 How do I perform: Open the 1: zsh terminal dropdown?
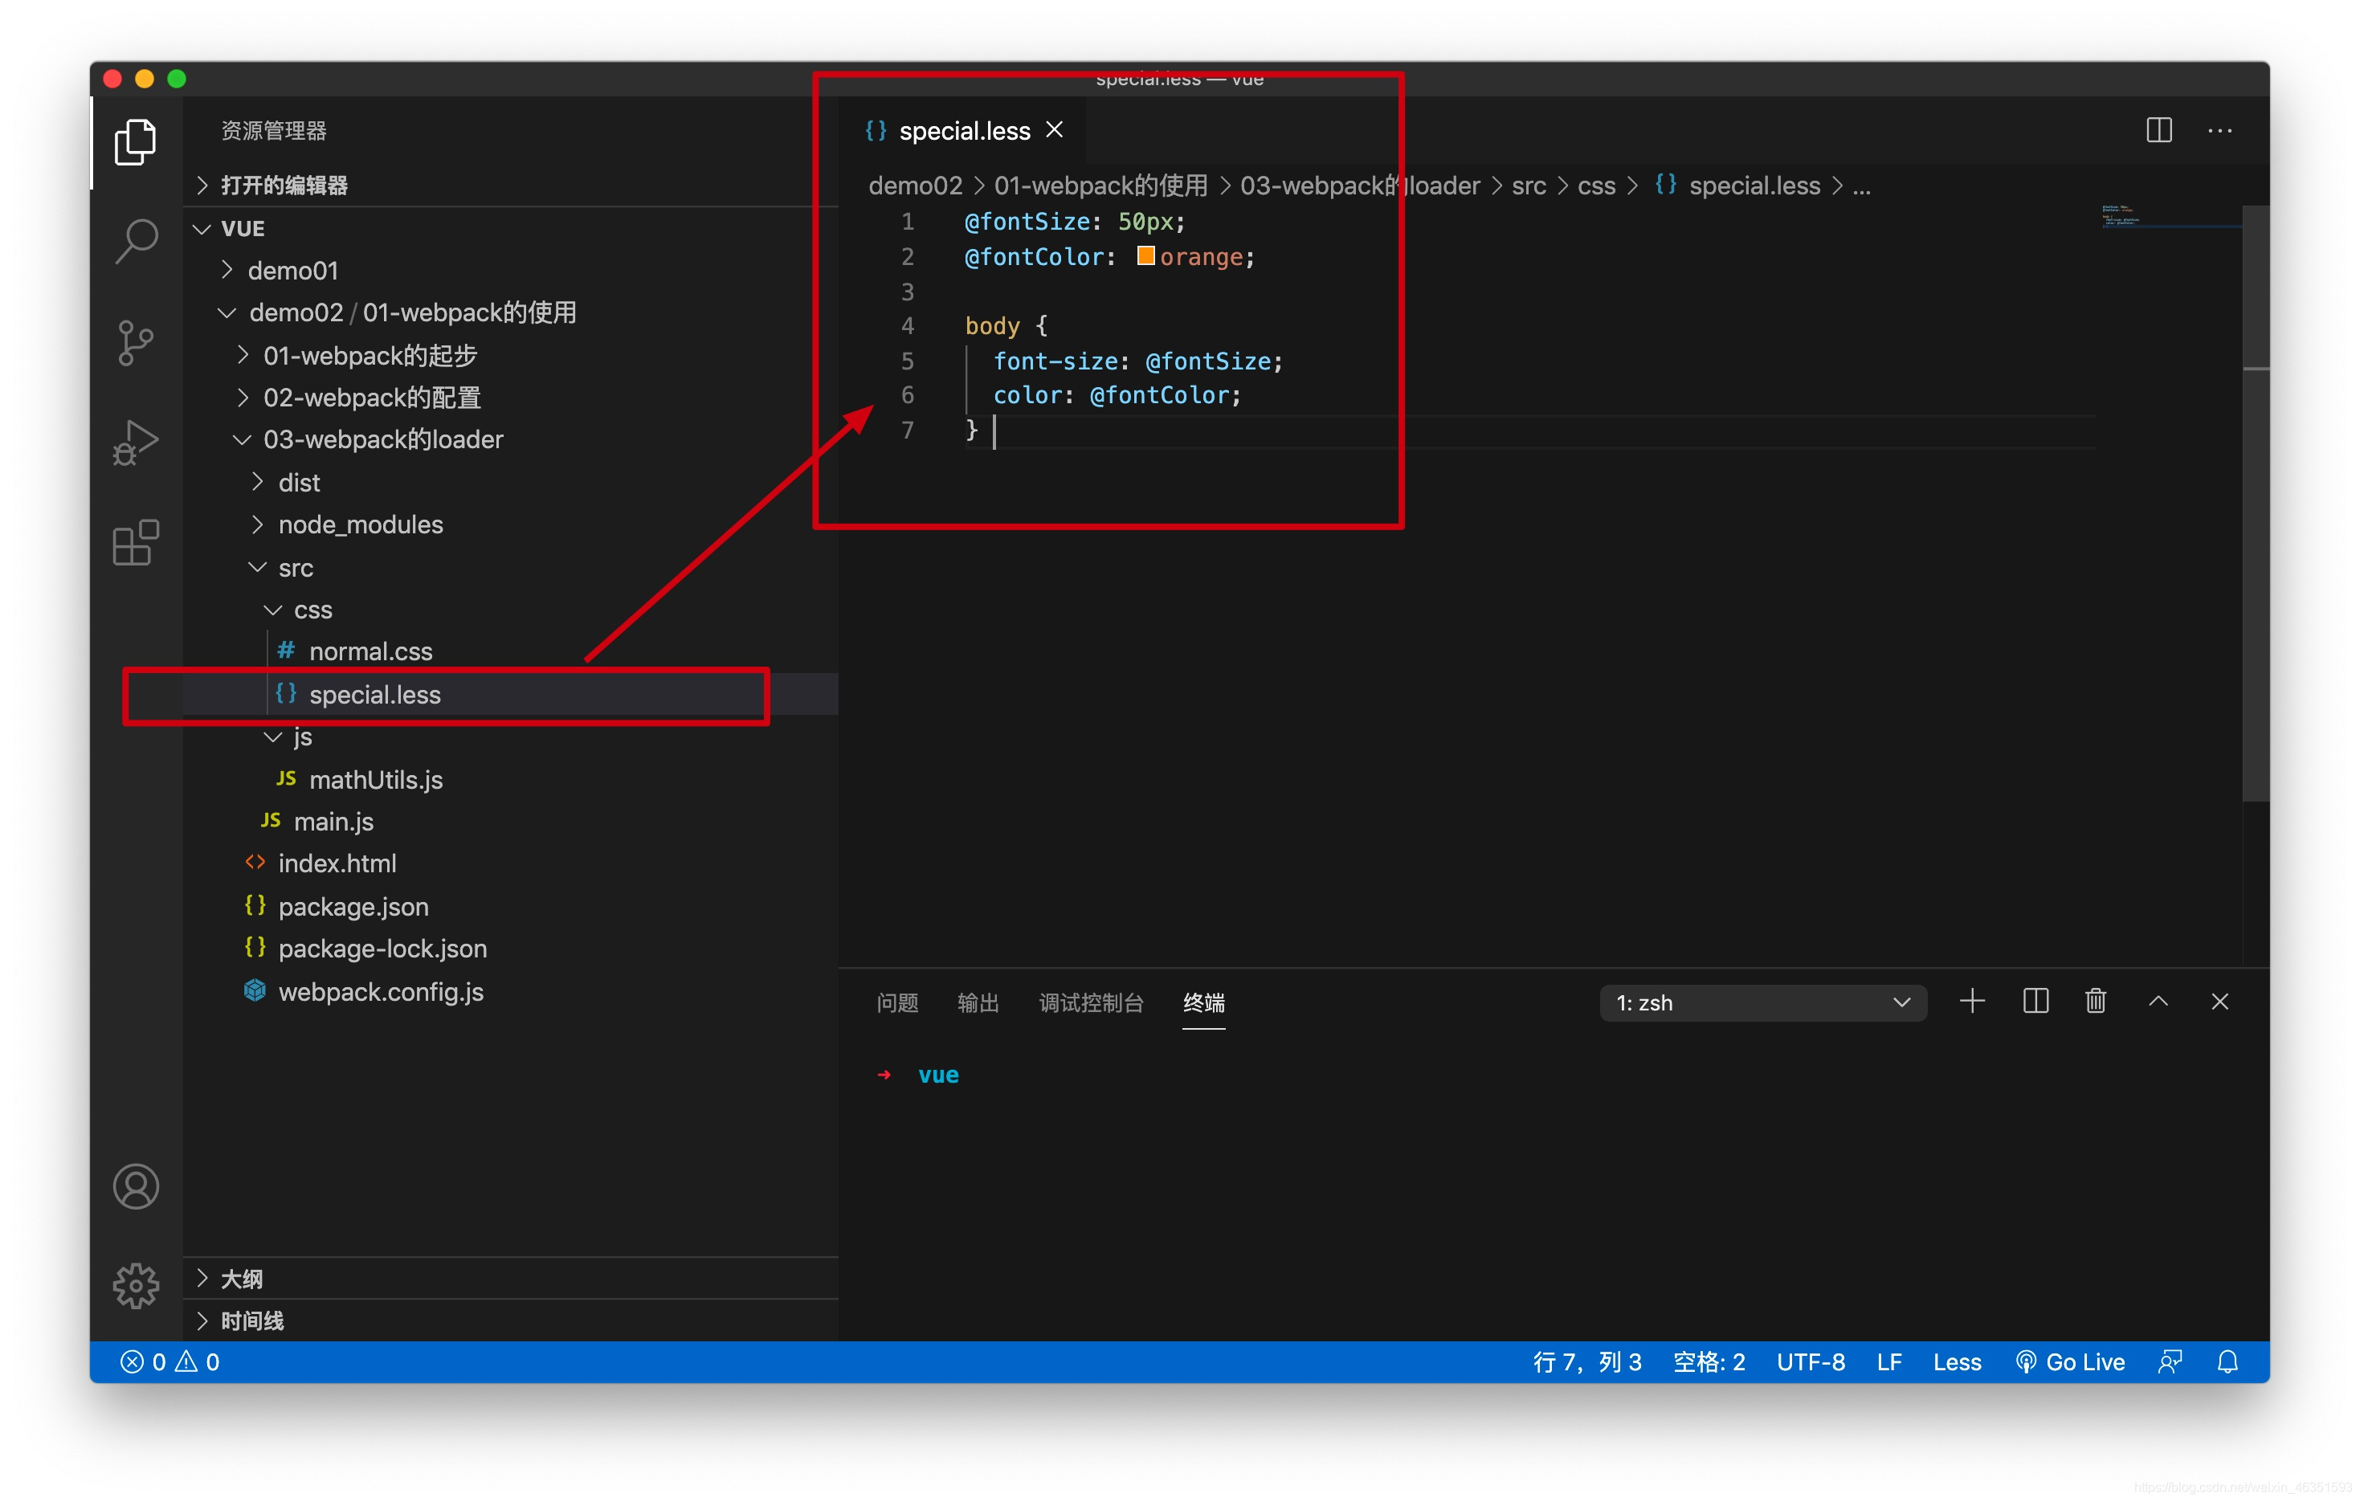pyautogui.click(x=1763, y=1003)
